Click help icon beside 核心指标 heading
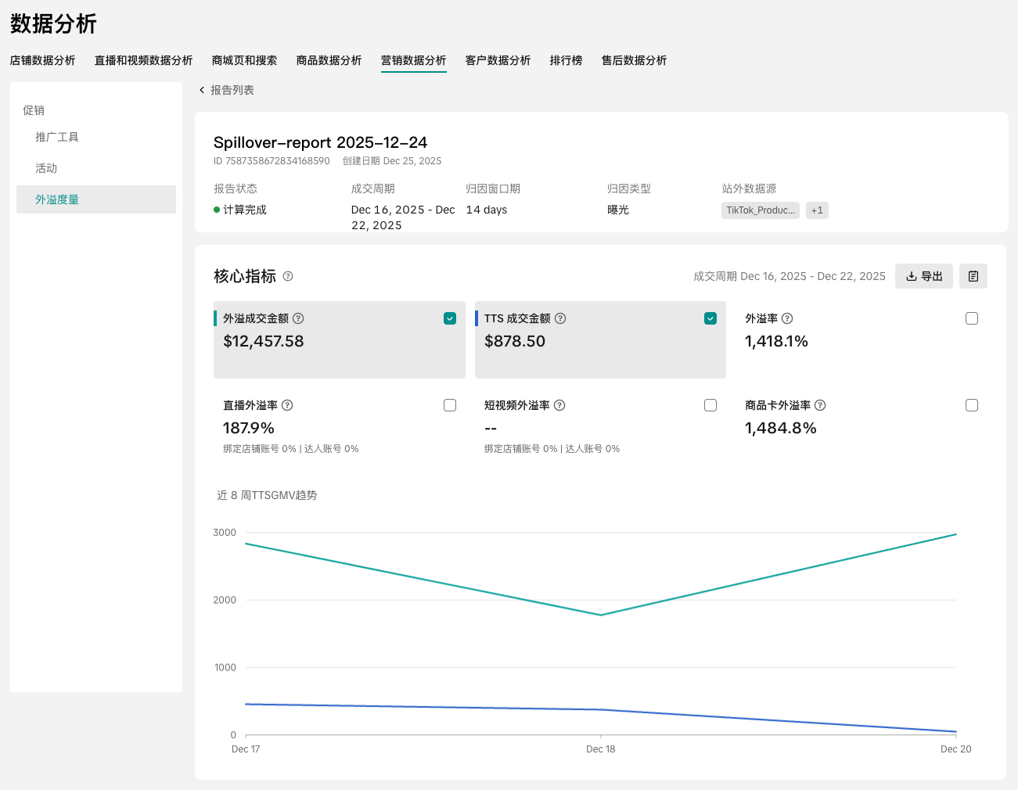This screenshot has height=790, width=1018. click(x=288, y=276)
